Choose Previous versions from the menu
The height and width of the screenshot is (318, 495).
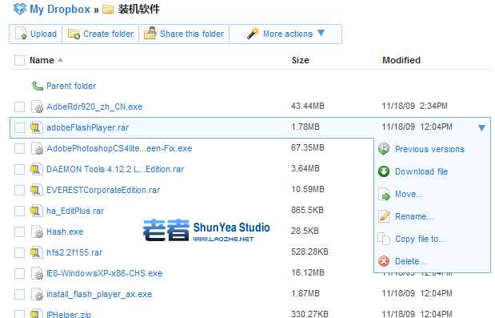(x=429, y=149)
